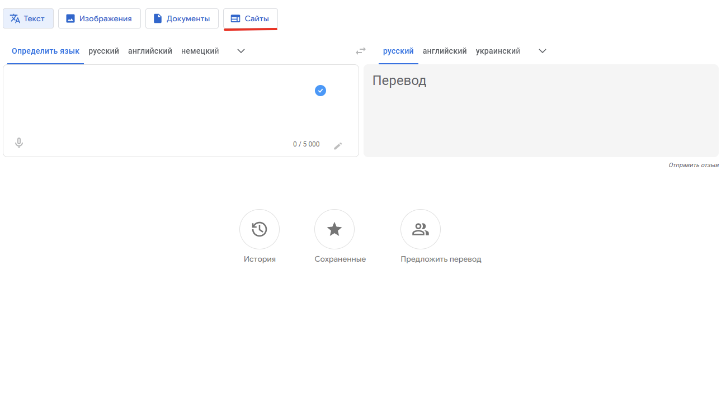Viewport: 726px width, 402px height.
Task: Open the Предложить перевод people icon
Action: [421, 229]
